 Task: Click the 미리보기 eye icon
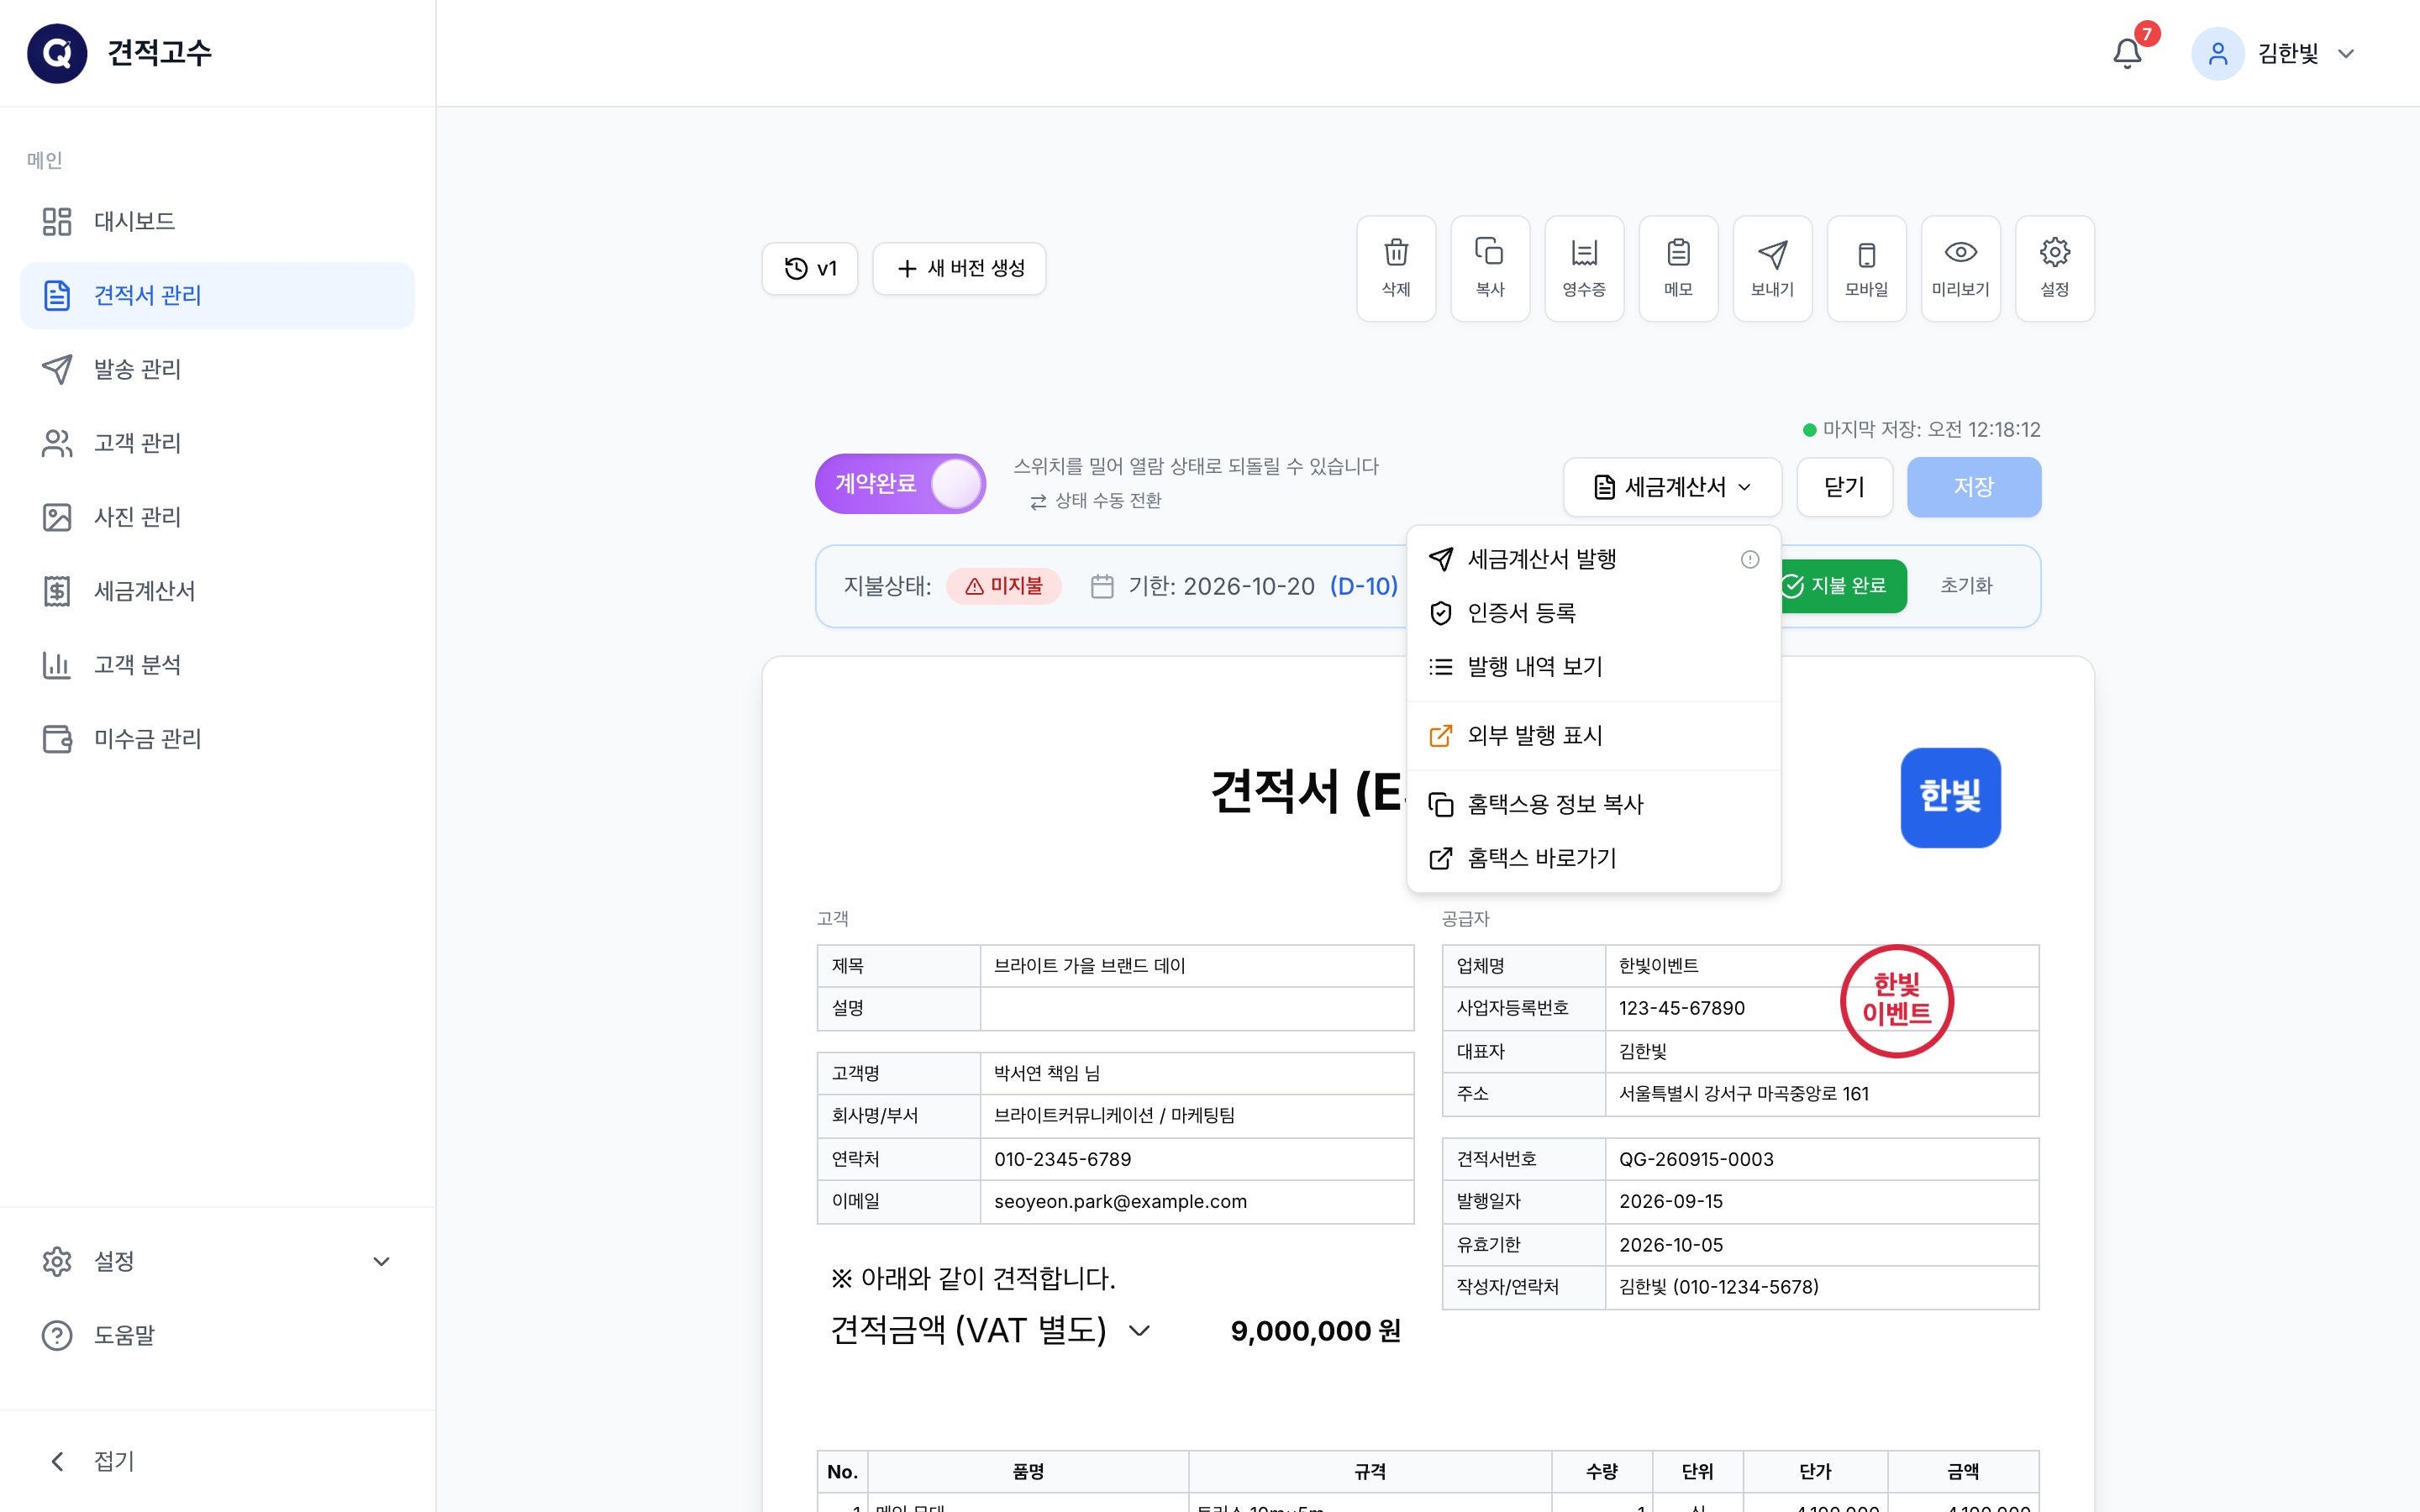click(x=1960, y=268)
